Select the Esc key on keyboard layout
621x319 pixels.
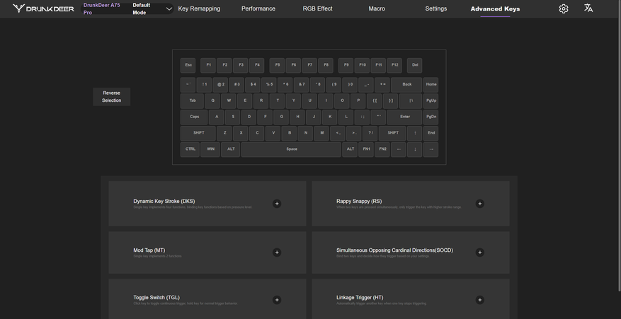click(x=188, y=65)
